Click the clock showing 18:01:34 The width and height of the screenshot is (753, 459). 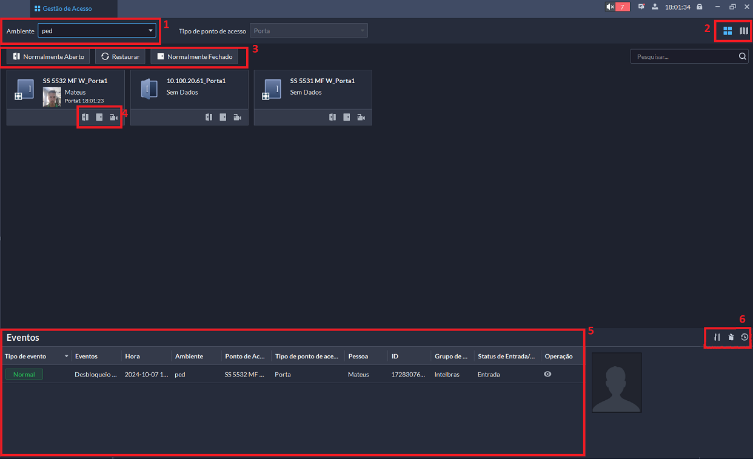pyautogui.click(x=678, y=7)
